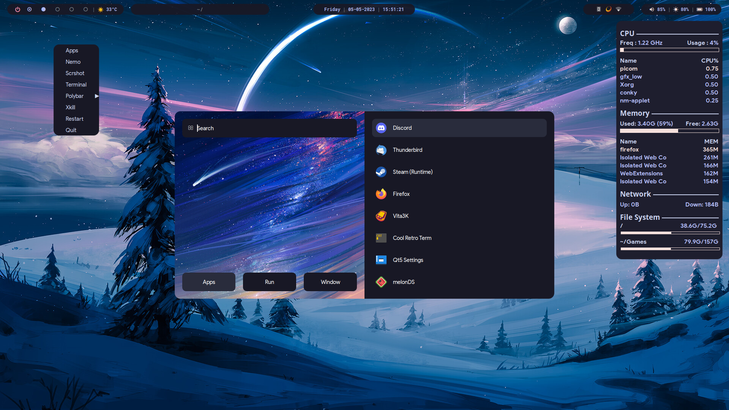Open the Wi-Fi network tray icon

point(619,9)
